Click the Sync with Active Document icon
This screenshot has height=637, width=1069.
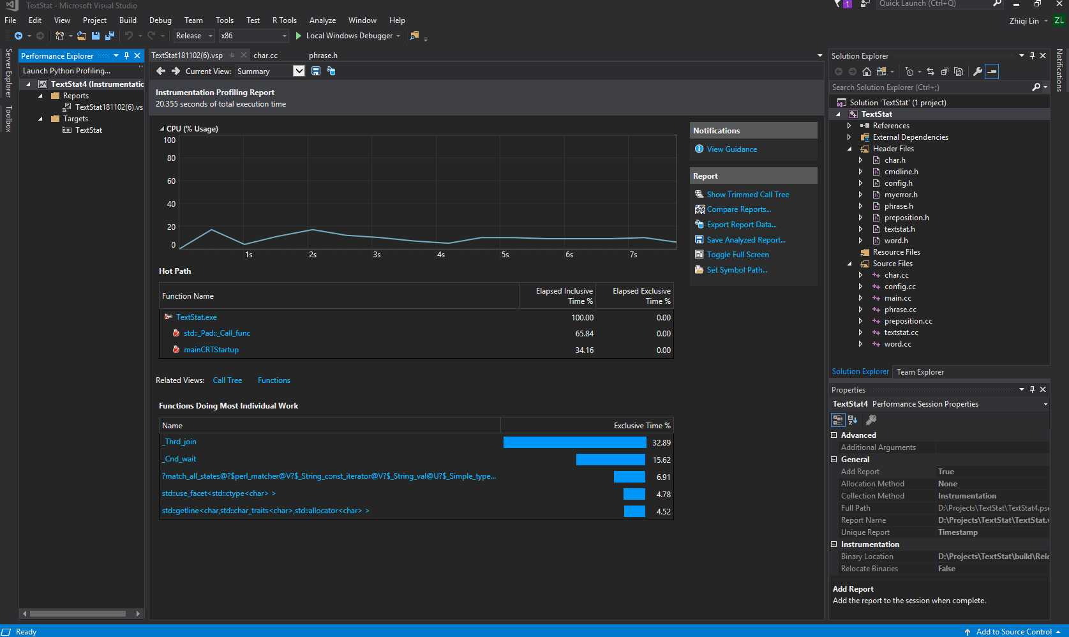[931, 71]
